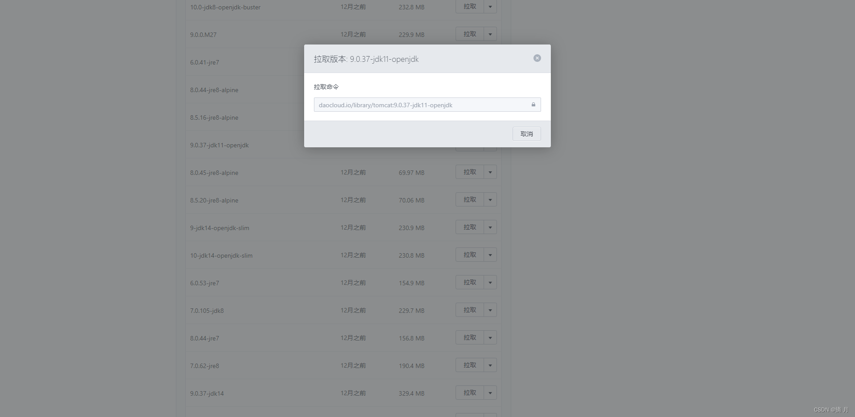Open dropdown for 10.0-jdk8-openjdk-buster row
Viewport: 855px width, 417px height.
[490, 7]
